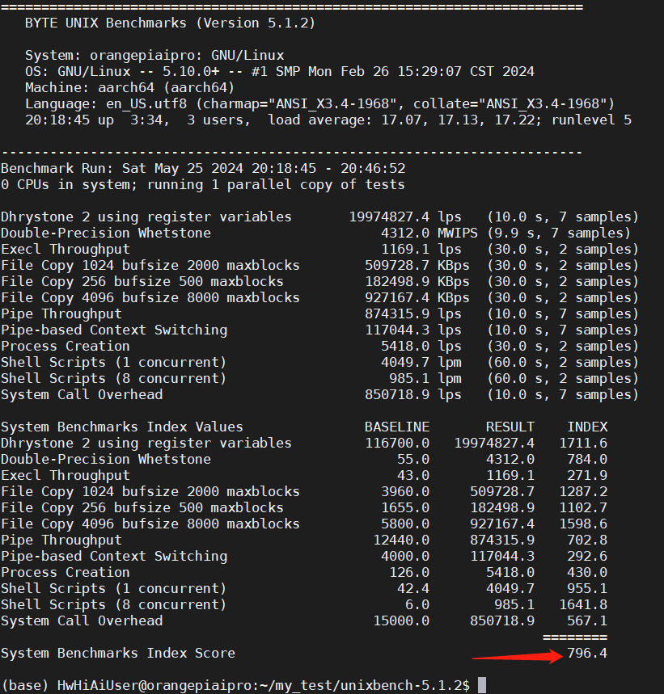
Task: Click the Dhrystone index value 1711.6
Action: [583, 443]
